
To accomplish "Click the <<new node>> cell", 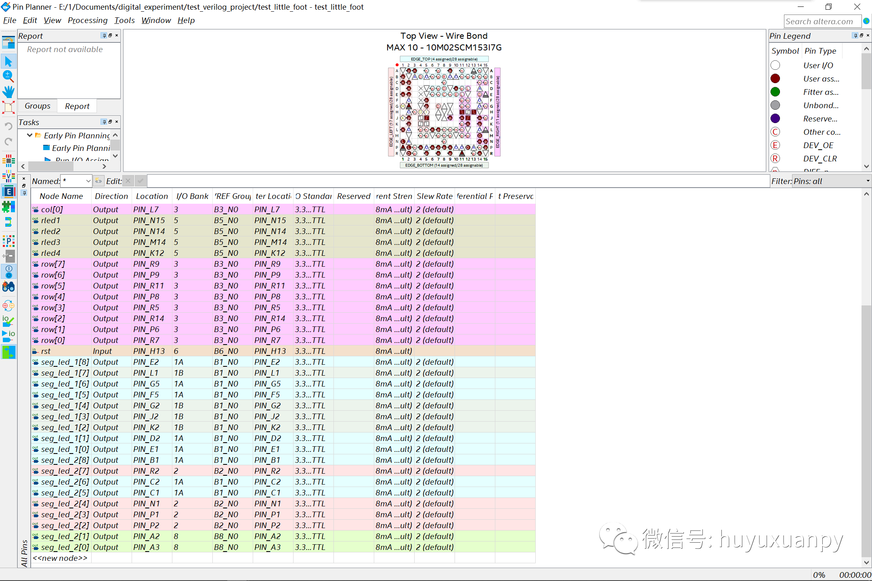I will click(61, 558).
